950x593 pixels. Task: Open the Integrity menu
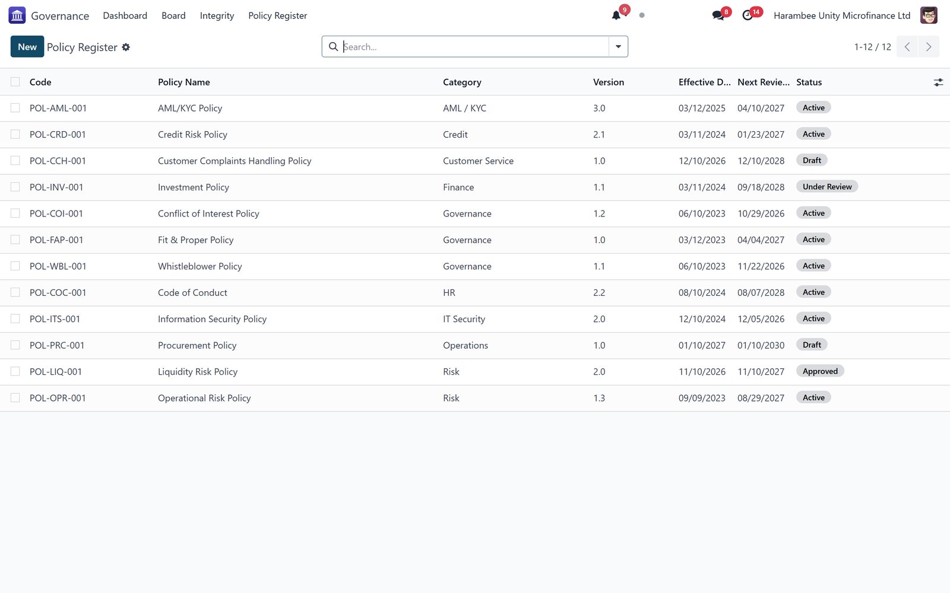point(217,15)
